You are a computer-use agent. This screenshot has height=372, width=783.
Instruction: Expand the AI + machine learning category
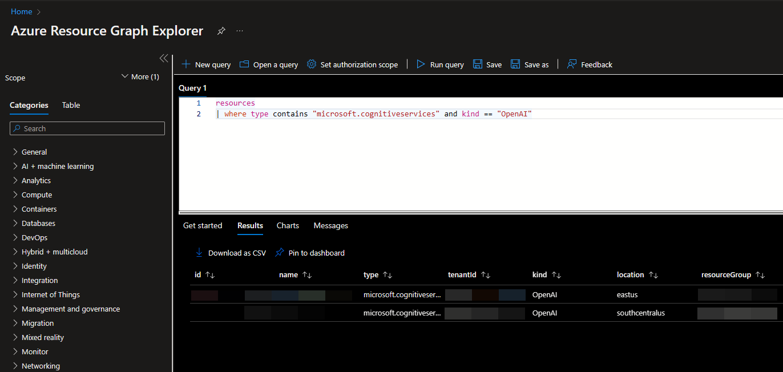pos(15,166)
